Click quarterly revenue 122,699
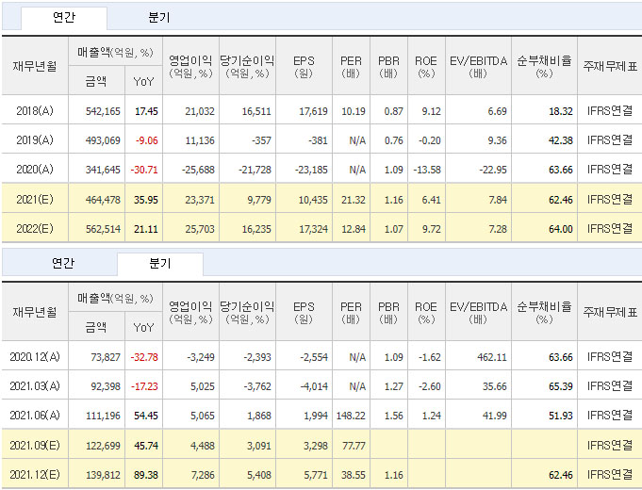642x490 pixels. [x=103, y=446]
